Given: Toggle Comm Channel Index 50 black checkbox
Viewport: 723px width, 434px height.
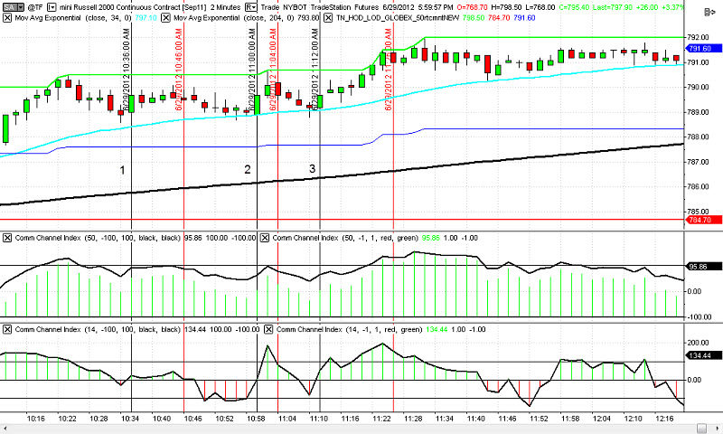Looking at the screenshot, I should 7,238.
